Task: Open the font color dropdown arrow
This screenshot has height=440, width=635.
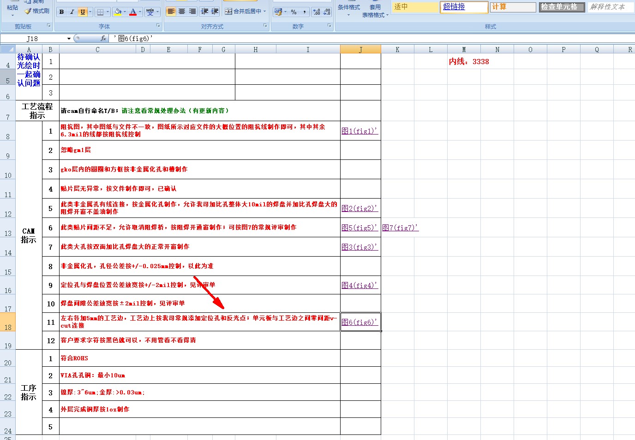Action: click(x=140, y=12)
